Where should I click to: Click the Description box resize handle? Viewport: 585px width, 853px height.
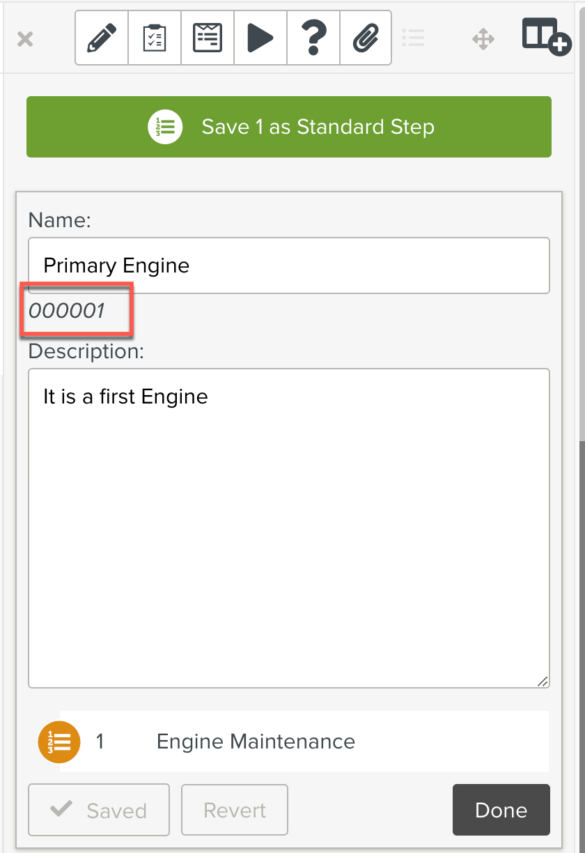[x=543, y=681]
